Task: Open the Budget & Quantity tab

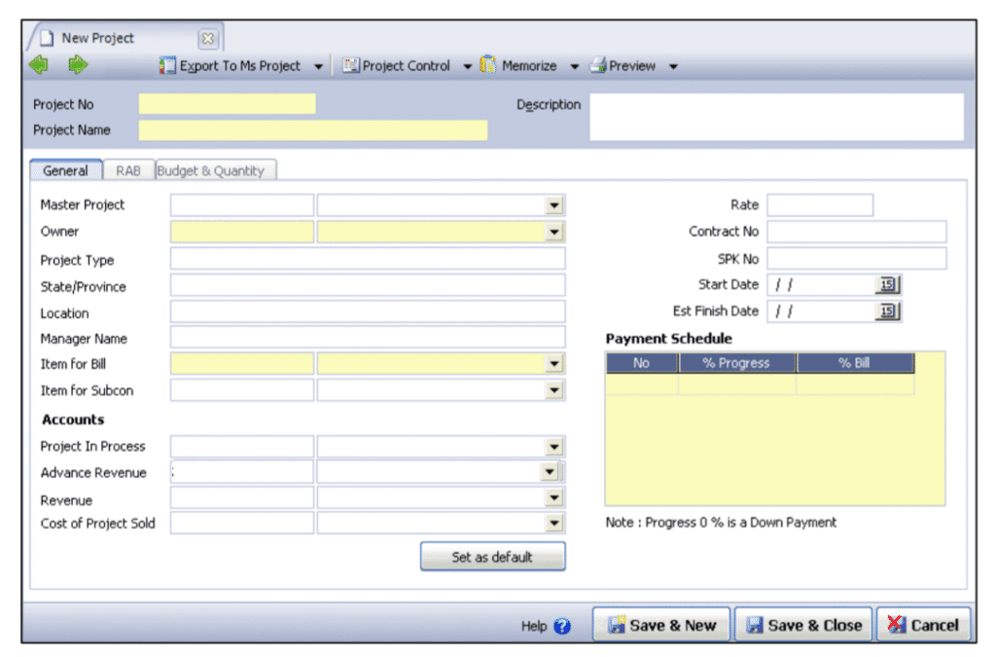Action: [210, 170]
